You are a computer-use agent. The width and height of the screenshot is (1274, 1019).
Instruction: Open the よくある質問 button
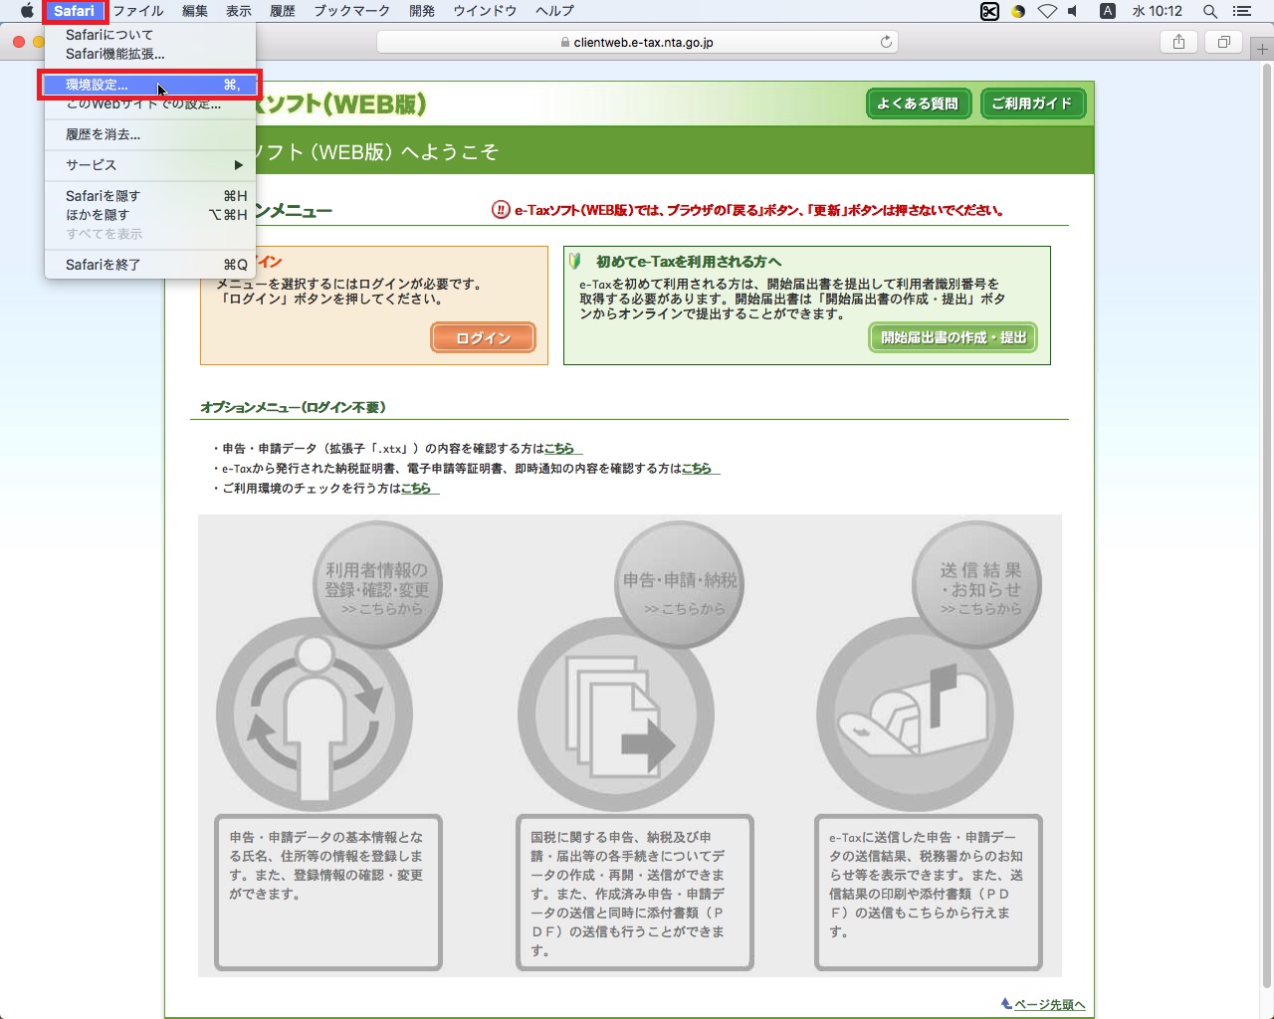tap(918, 103)
